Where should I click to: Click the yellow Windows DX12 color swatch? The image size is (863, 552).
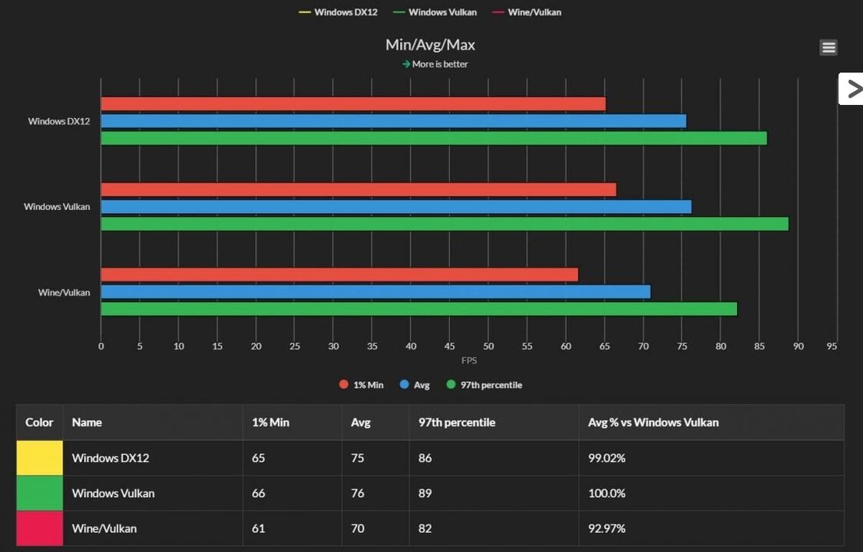[x=40, y=458]
